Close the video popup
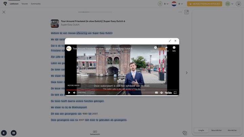Image resolution: width=244 pixels, height=137 pixels. pos(176,41)
